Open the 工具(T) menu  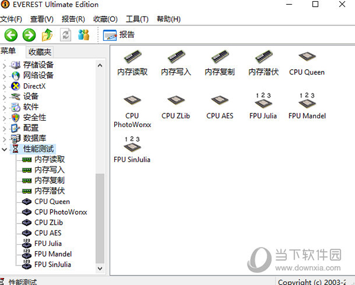(x=137, y=20)
